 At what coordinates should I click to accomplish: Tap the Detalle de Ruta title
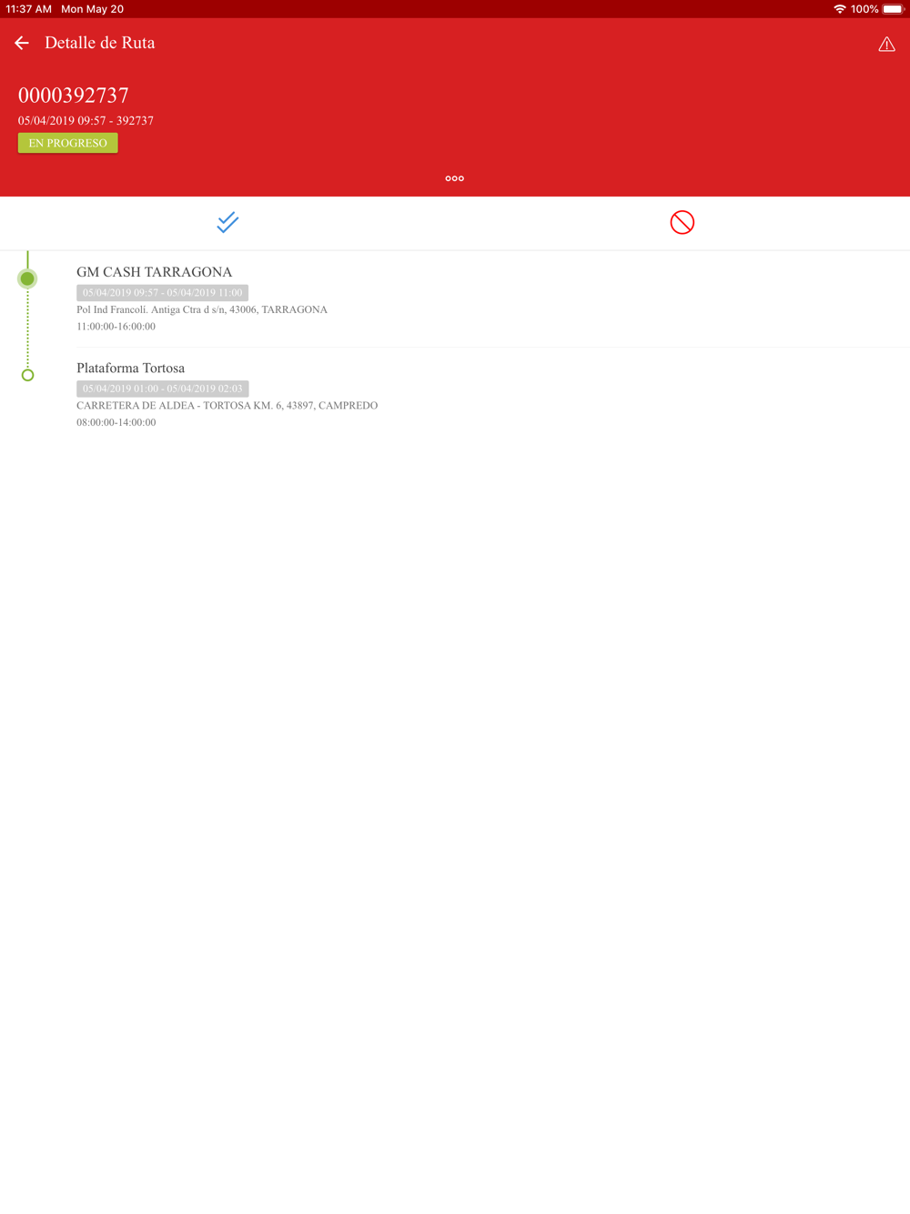tap(100, 43)
